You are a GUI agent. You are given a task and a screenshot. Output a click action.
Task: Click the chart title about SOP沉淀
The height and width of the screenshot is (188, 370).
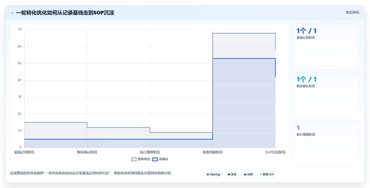[x=65, y=13]
